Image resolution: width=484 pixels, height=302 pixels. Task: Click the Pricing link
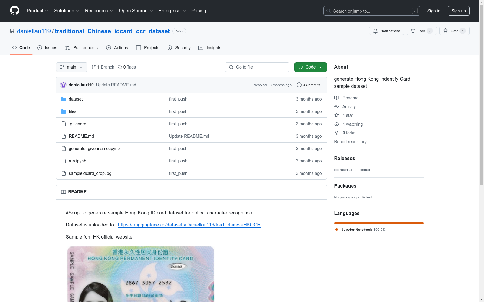click(199, 11)
